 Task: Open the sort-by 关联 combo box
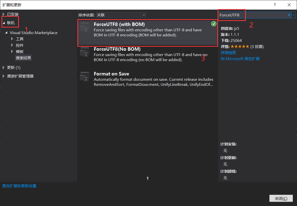pyautogui.click(x=121, y=15)
